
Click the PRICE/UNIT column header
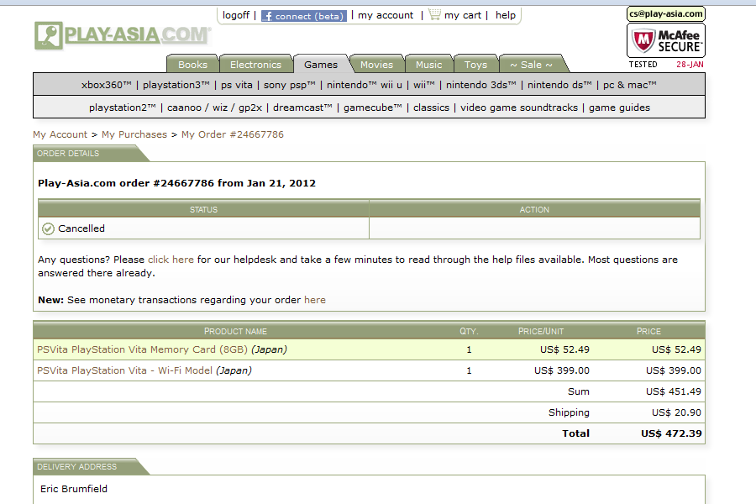[x=540, y=331]
